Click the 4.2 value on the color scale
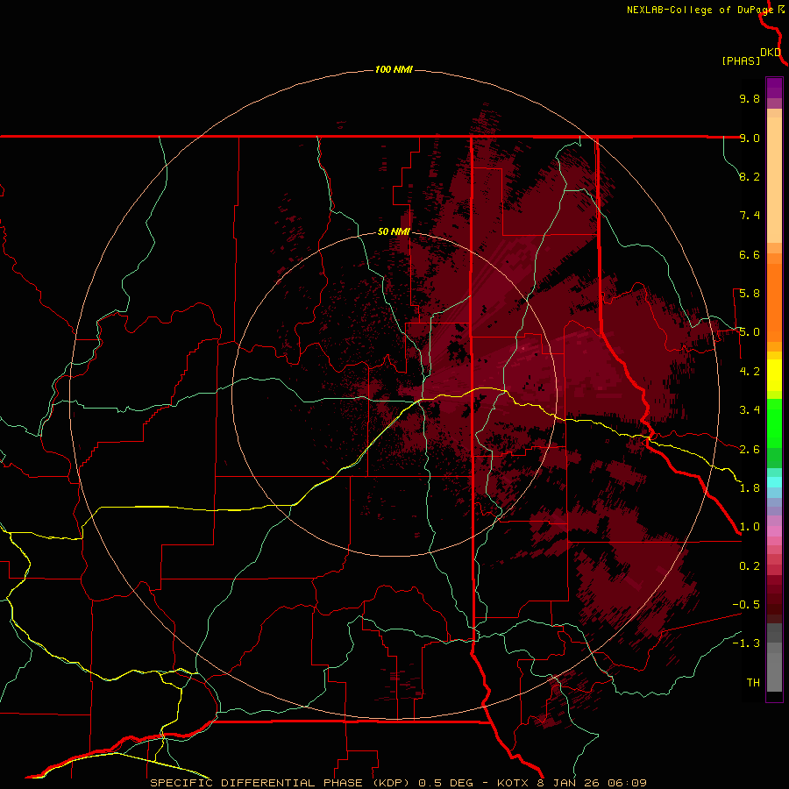The image size is (789, 789). coord(750,372)
